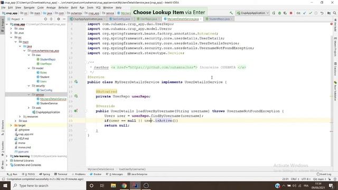338x190 pixels.
Task: Click the red Stop button
Action: pyautogui.click(x=291, y=13)
